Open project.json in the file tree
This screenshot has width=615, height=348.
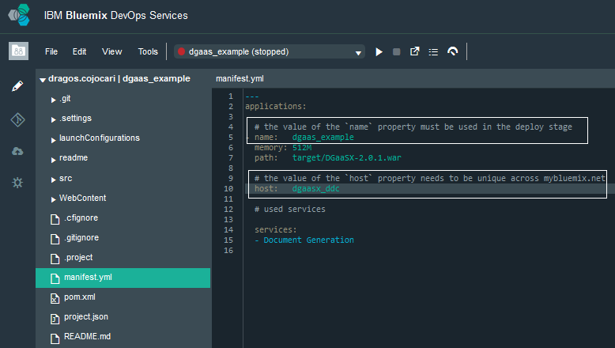tap(86, 317)
